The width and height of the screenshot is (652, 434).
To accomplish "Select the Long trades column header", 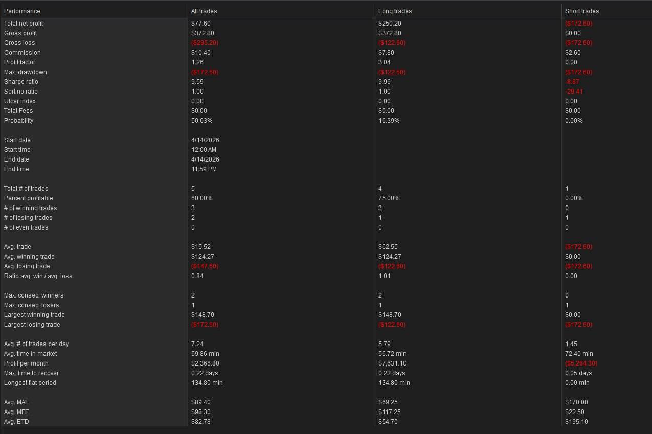I will [x=395, y=11].
